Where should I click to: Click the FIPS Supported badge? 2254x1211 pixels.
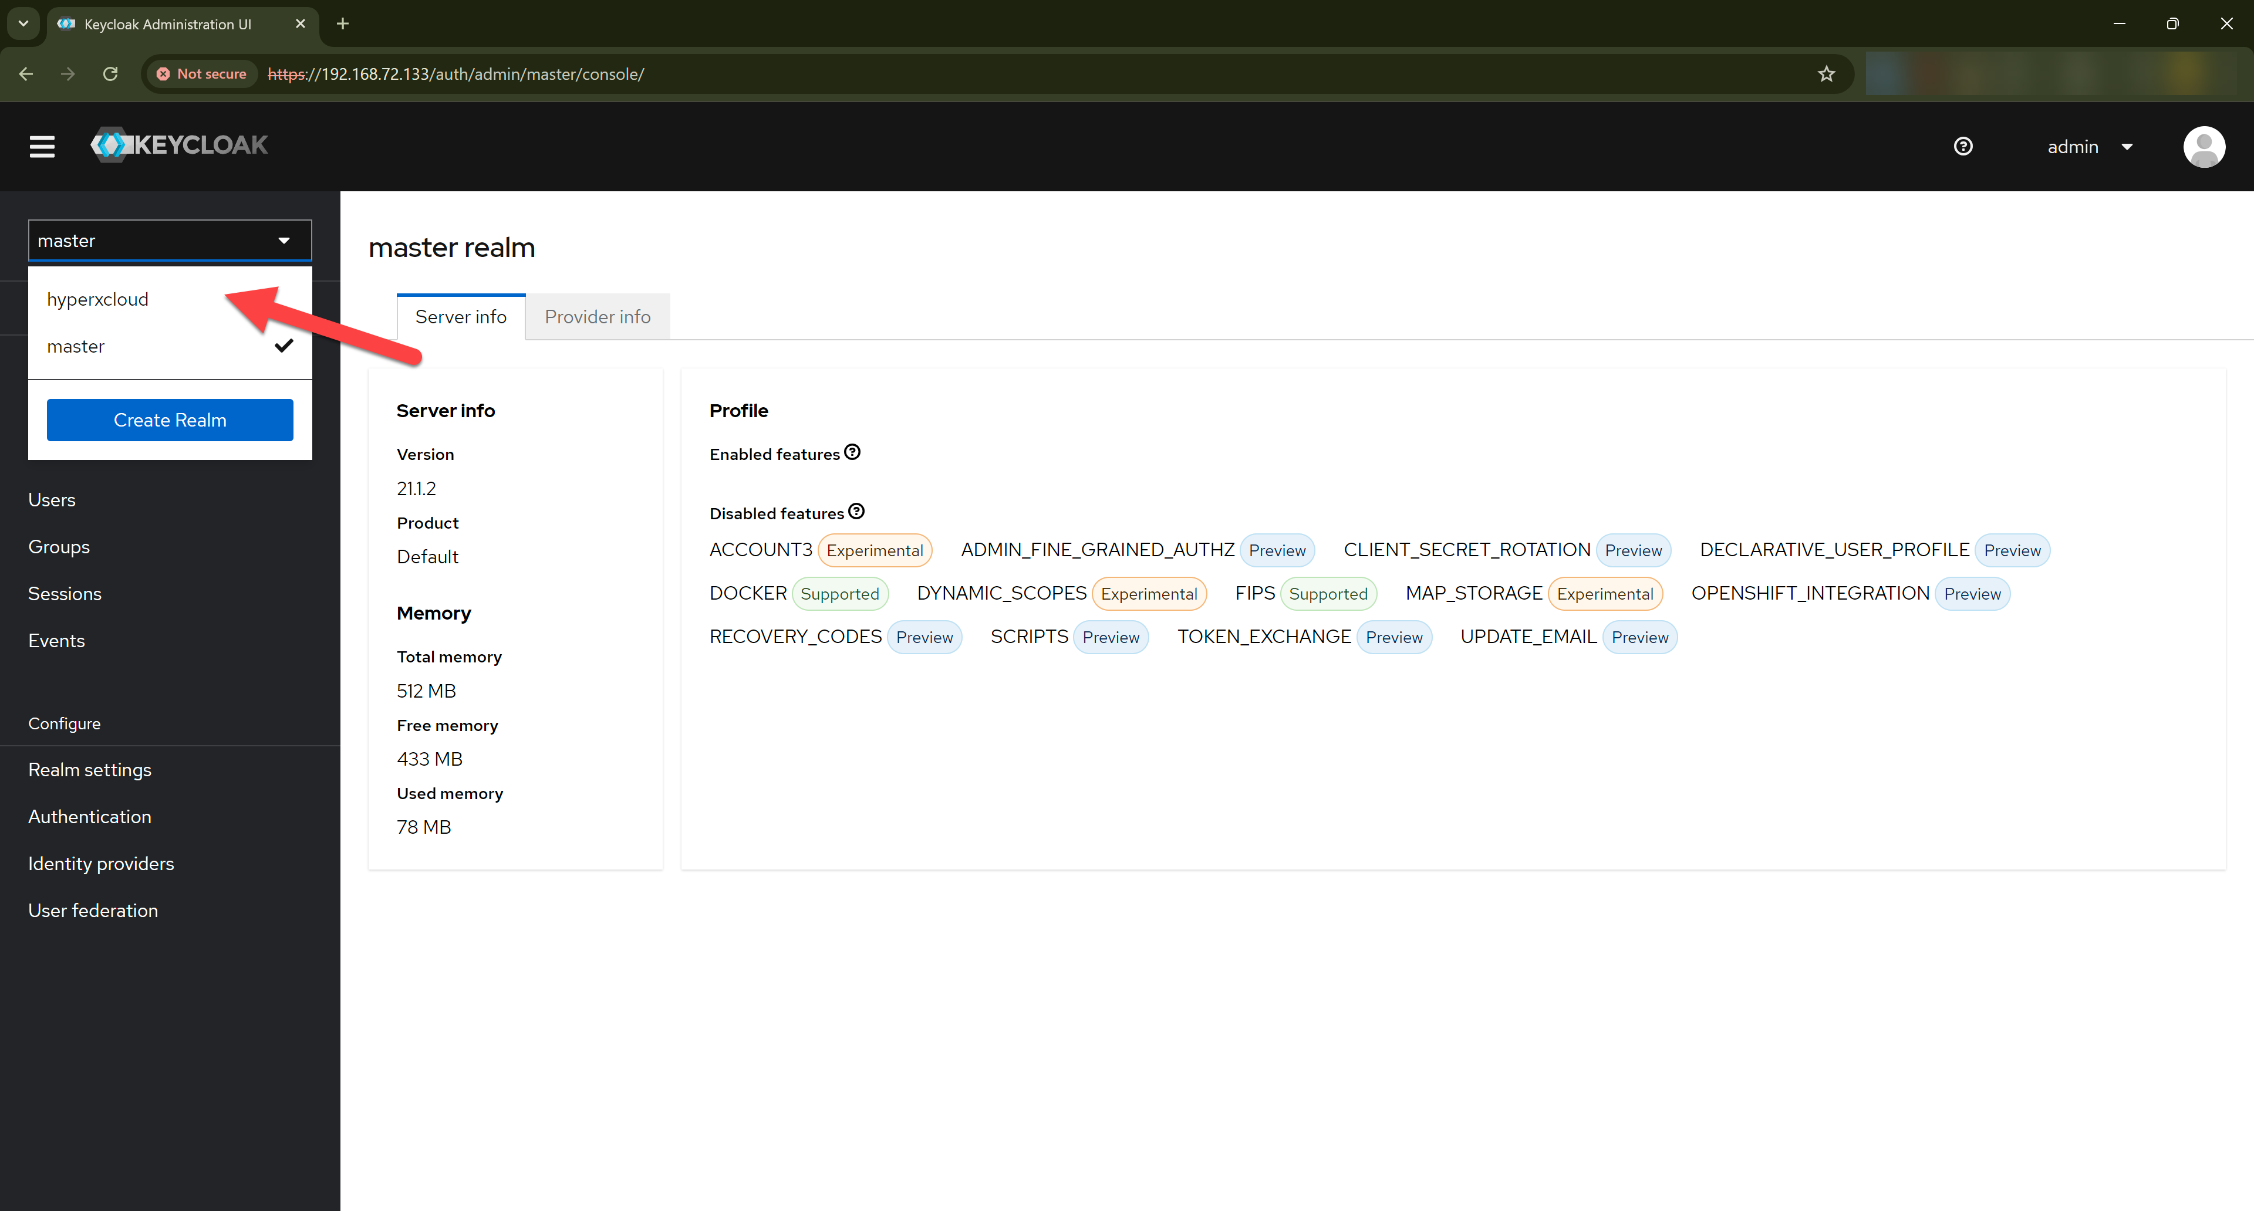click(x=1328, y=594)
